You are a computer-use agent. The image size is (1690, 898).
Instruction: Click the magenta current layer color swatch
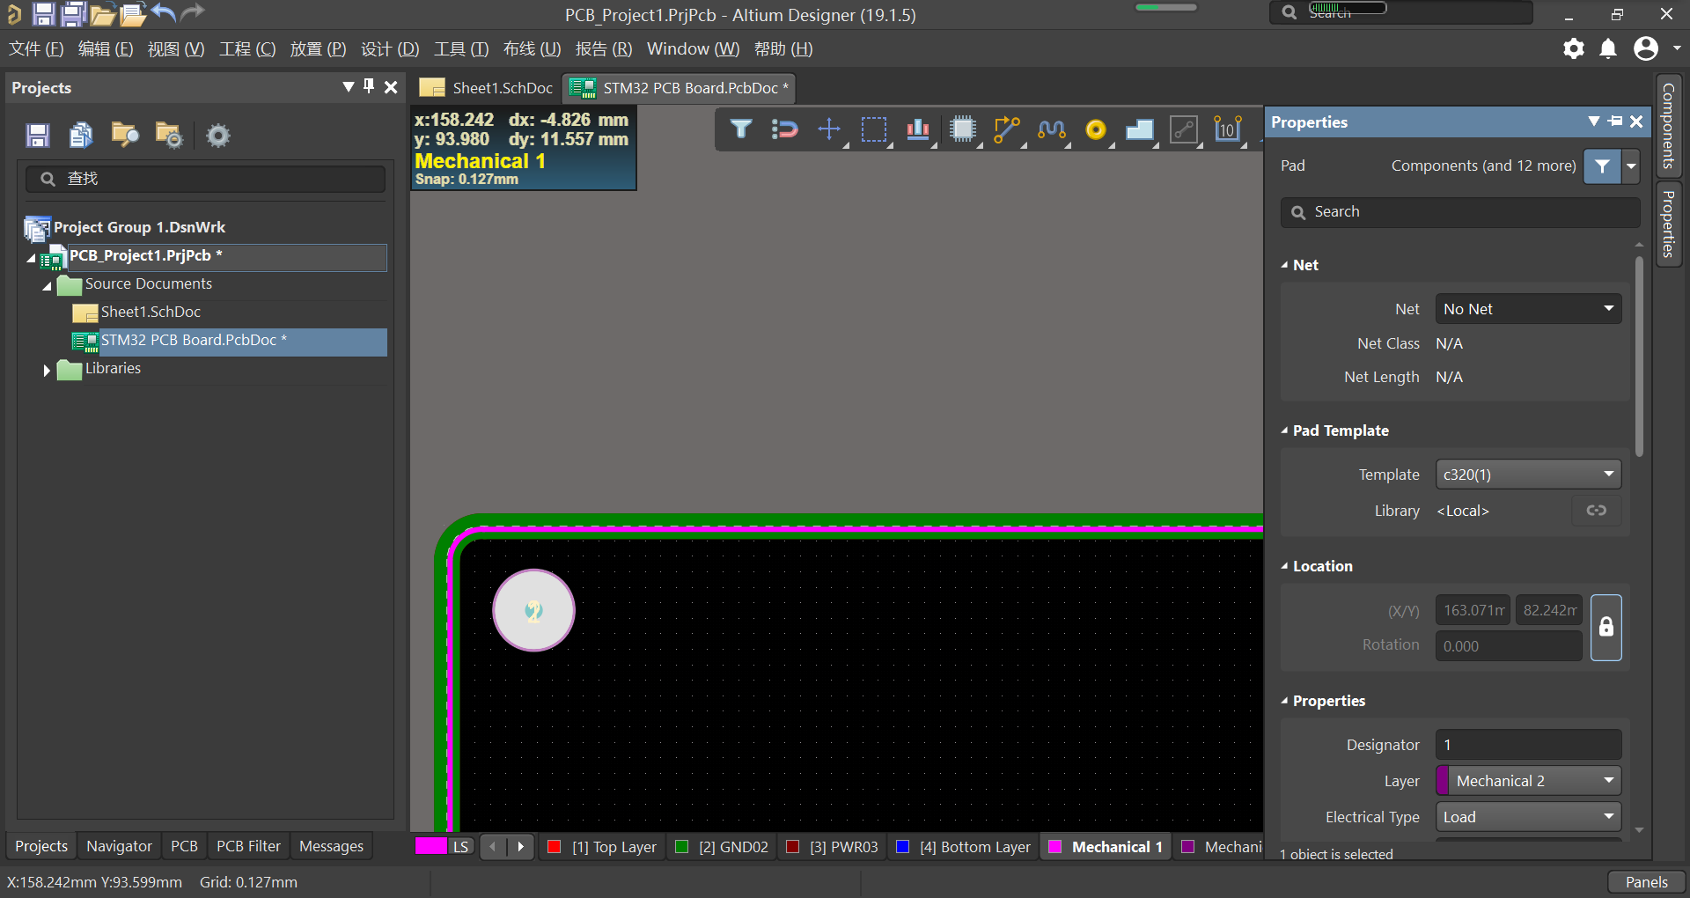pyautogui.click(x=430, y=846)
